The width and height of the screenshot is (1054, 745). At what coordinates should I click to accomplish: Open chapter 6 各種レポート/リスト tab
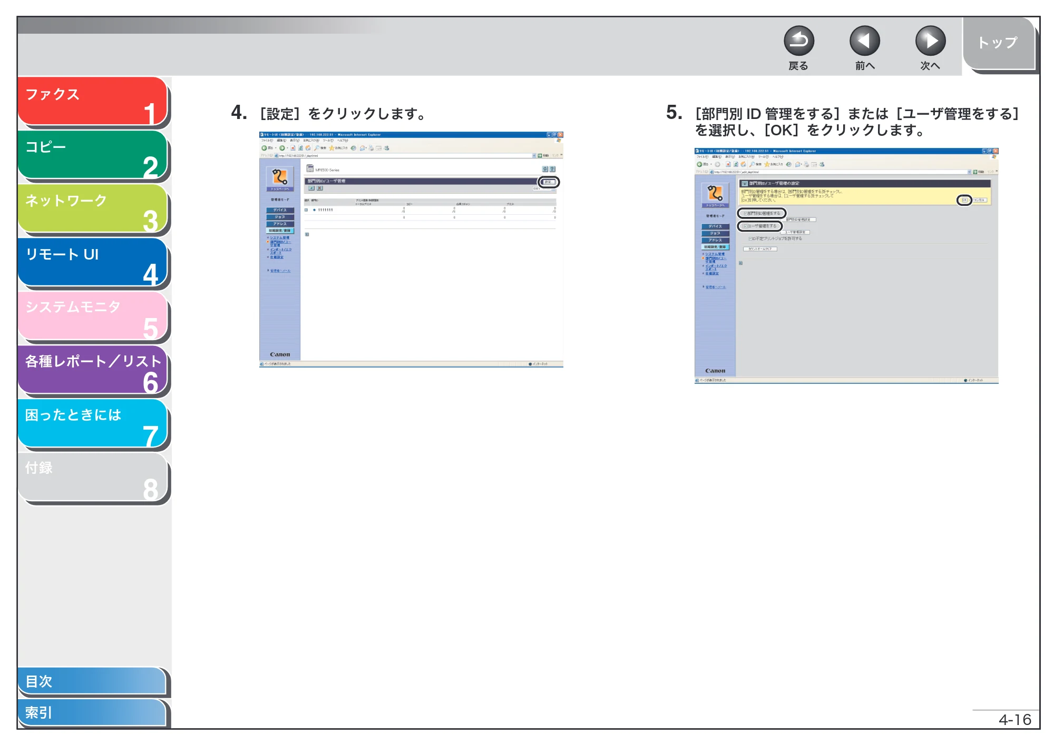click(93, 370)
